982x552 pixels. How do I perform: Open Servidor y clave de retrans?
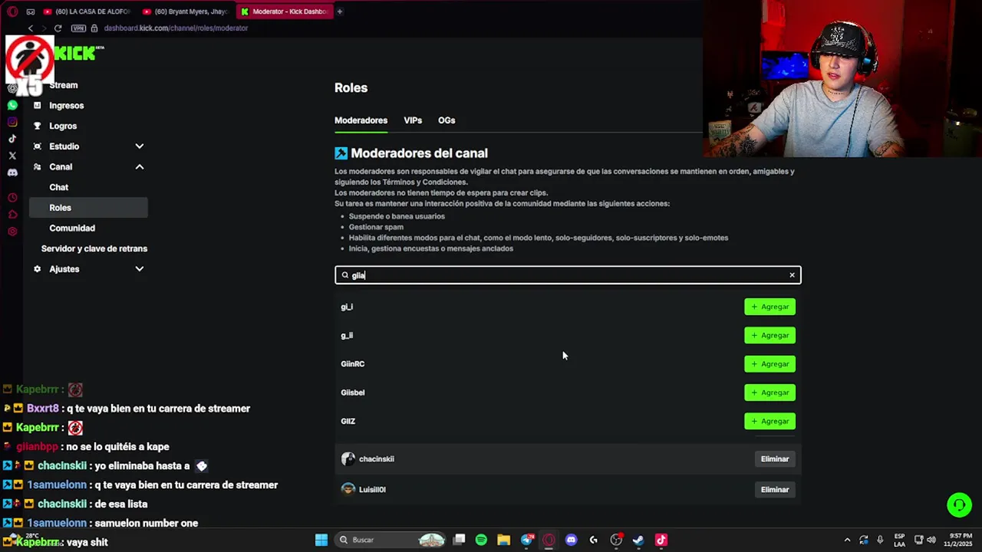click(94, 248)
